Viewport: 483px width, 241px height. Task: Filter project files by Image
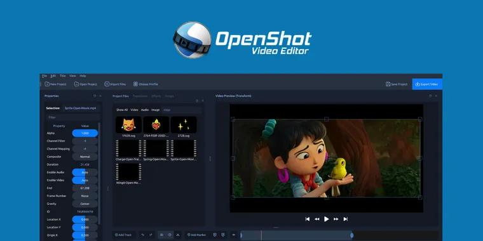click(x=156, y=110)
